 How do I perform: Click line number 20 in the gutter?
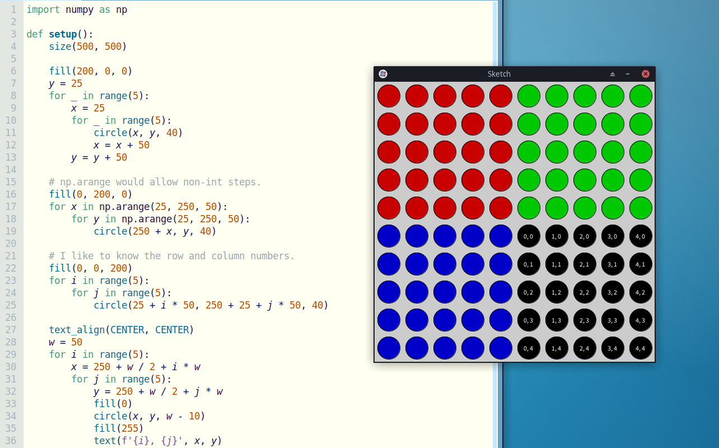12,244
